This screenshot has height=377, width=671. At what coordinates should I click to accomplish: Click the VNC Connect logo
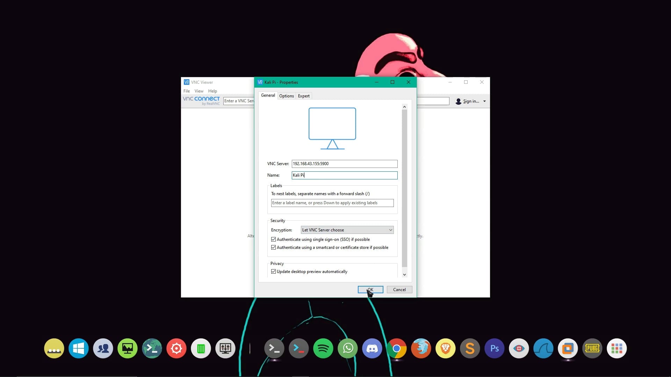[x=201, y=101]
